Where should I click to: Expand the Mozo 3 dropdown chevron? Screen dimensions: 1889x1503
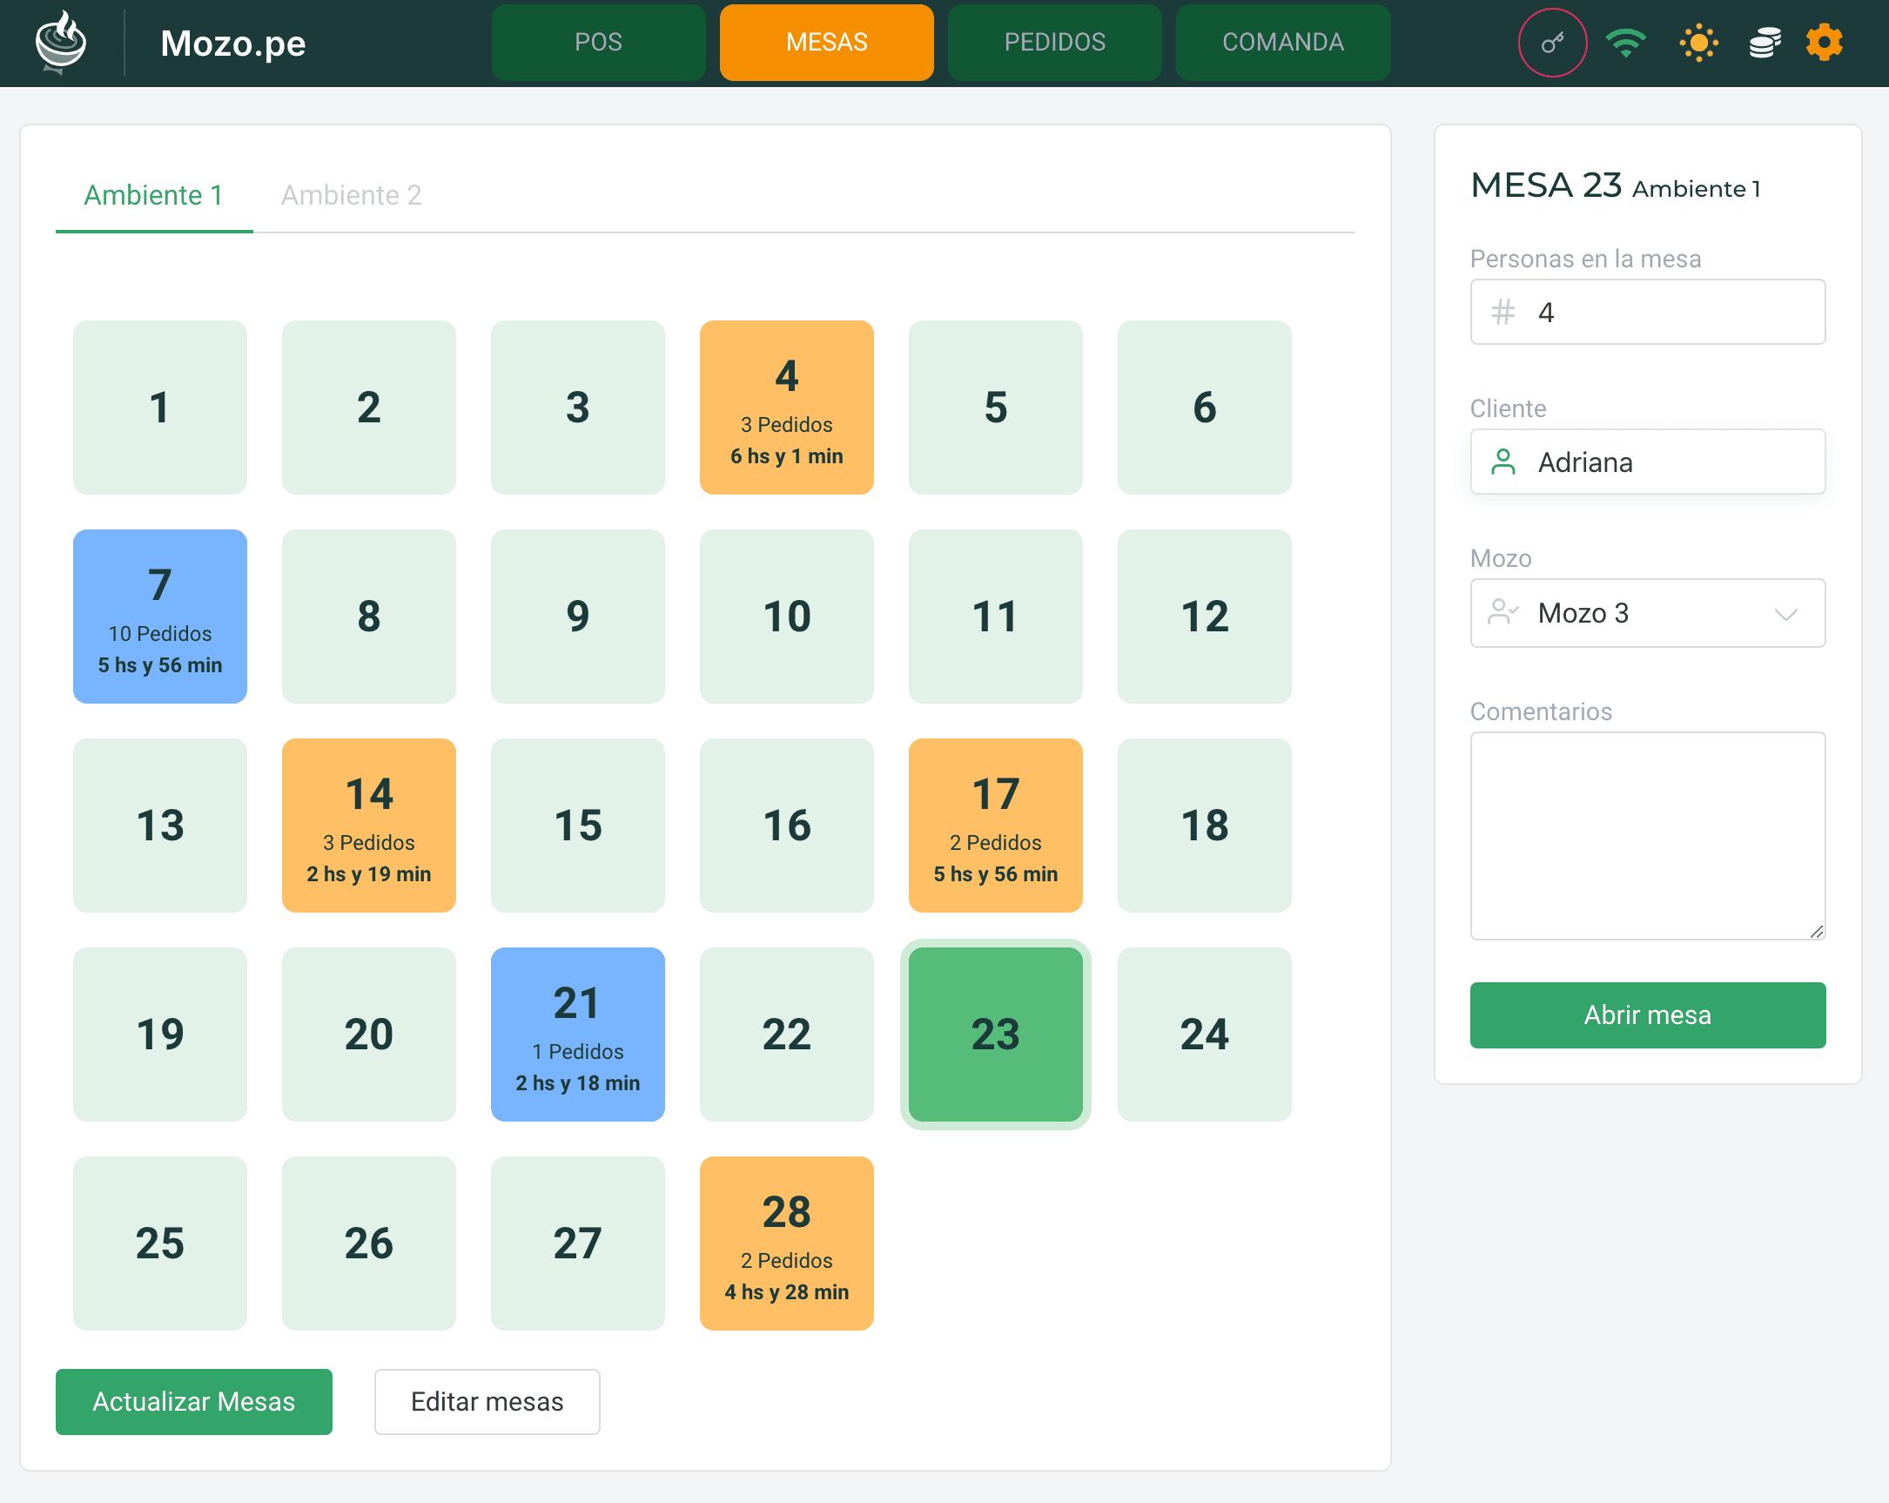[1785, 613]
